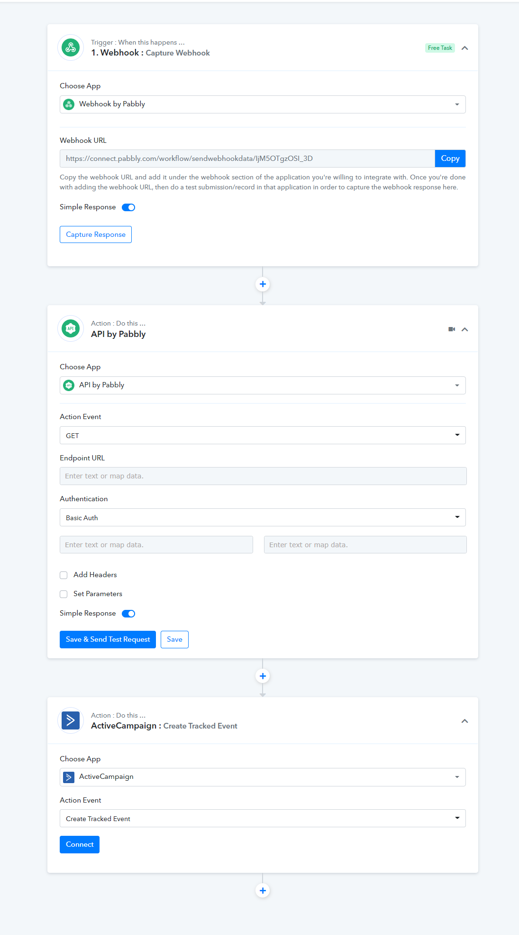Click ActiveCampaign icon in Choose App dropdown
Screen dimensions: 519x935
point(69,777)
